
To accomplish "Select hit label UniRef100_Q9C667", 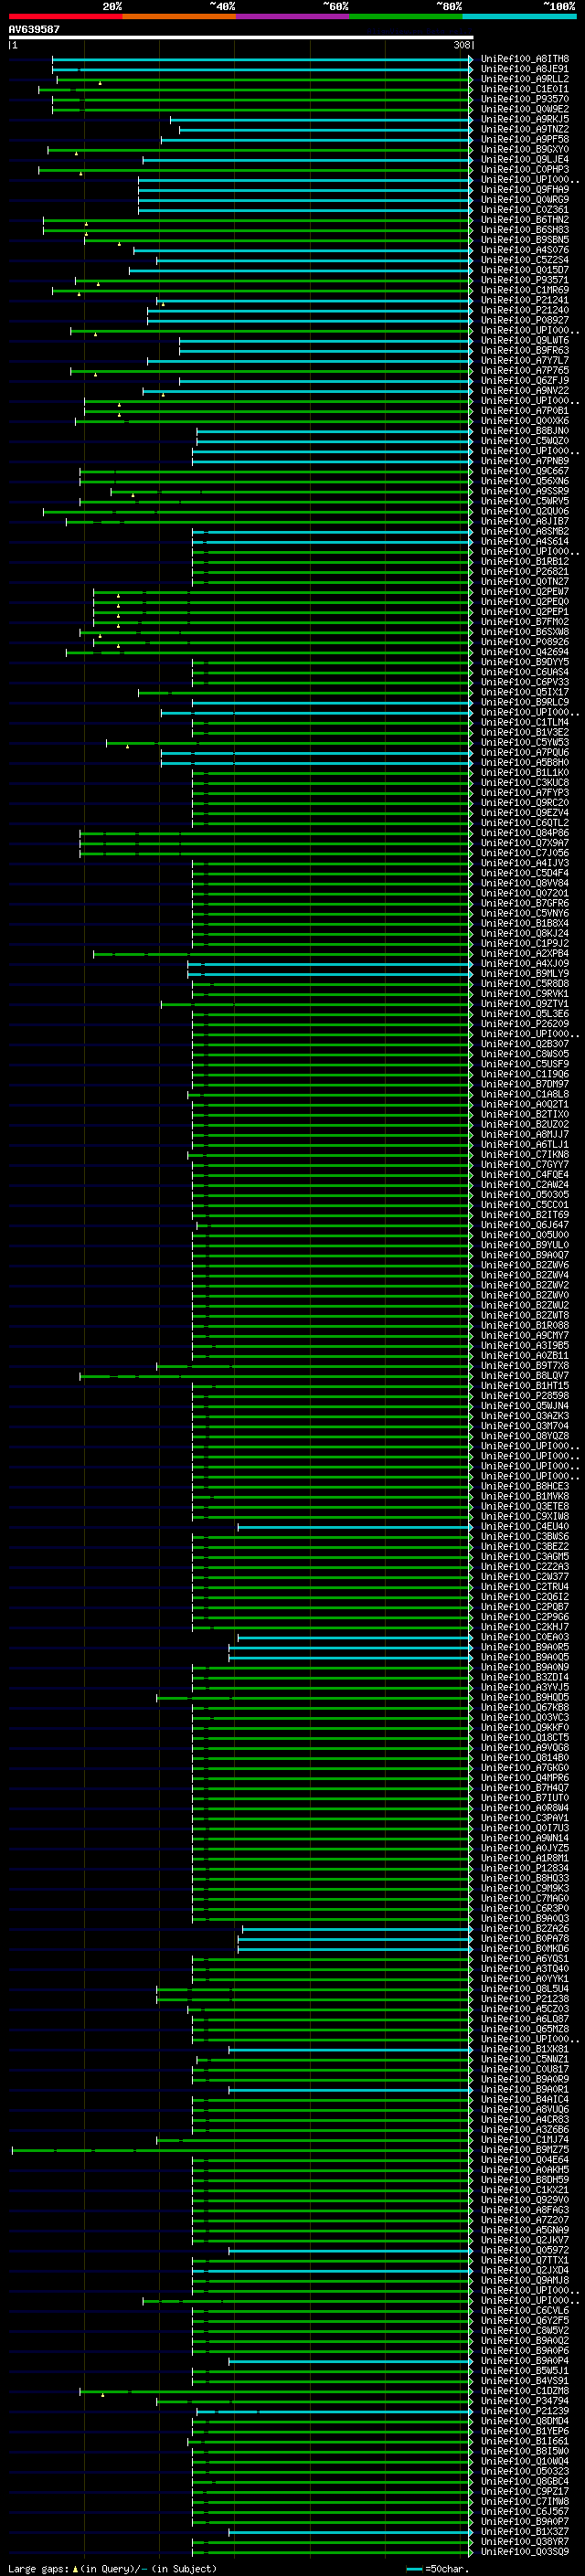I will point(525,471).
